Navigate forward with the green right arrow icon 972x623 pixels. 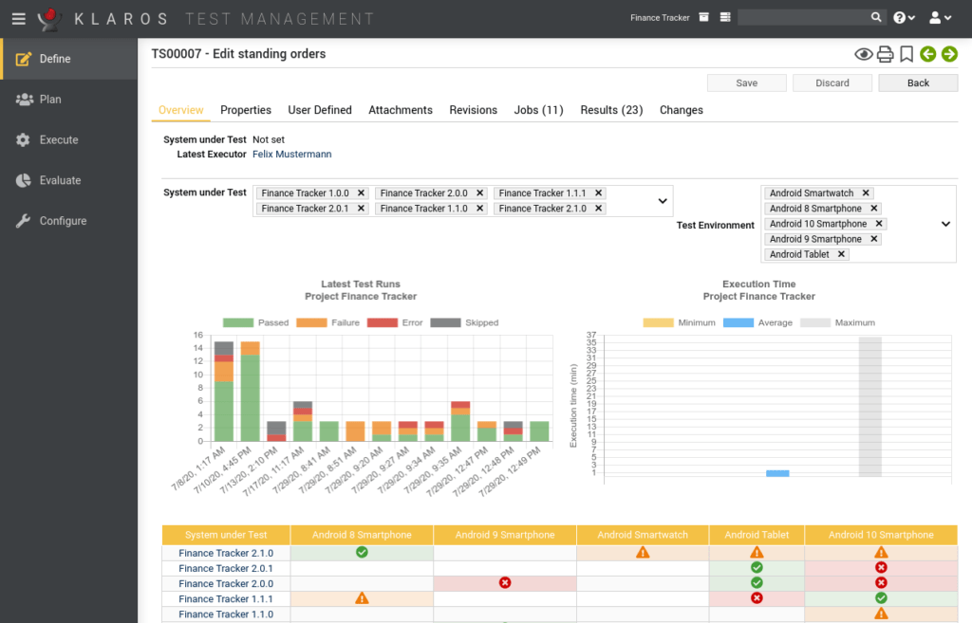(x=948, y=54)
